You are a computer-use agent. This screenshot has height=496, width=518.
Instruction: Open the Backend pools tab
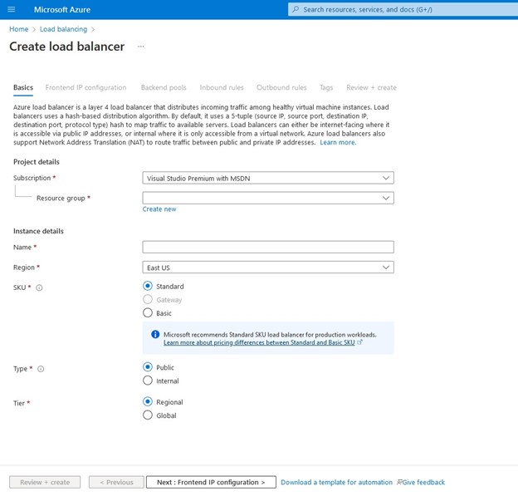point(164,87)
